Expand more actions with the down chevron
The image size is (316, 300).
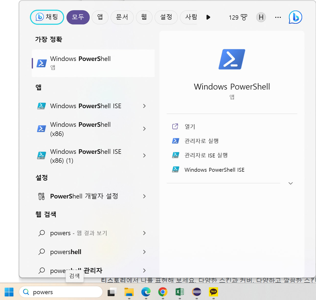tap(290, 183)
